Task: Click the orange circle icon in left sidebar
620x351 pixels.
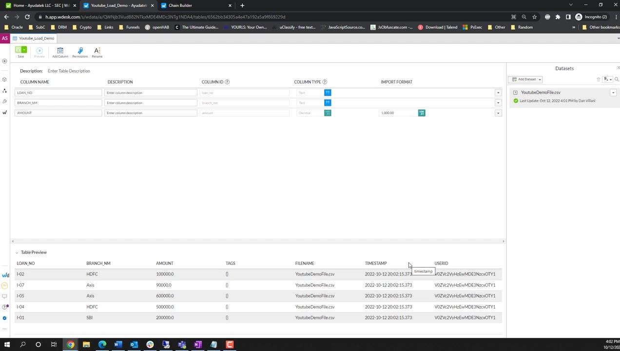Action: coord(4,286)
